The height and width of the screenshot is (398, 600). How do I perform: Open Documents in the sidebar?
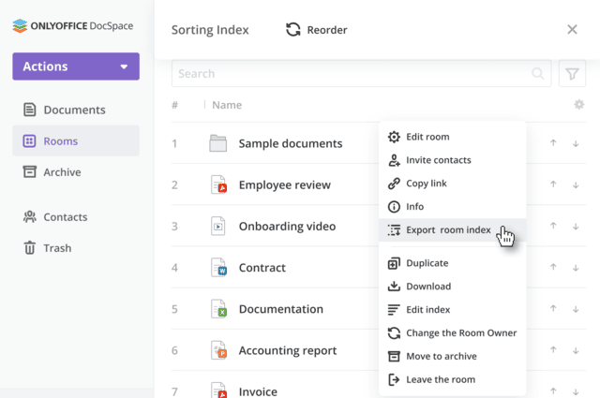click(x=74, y=110)
